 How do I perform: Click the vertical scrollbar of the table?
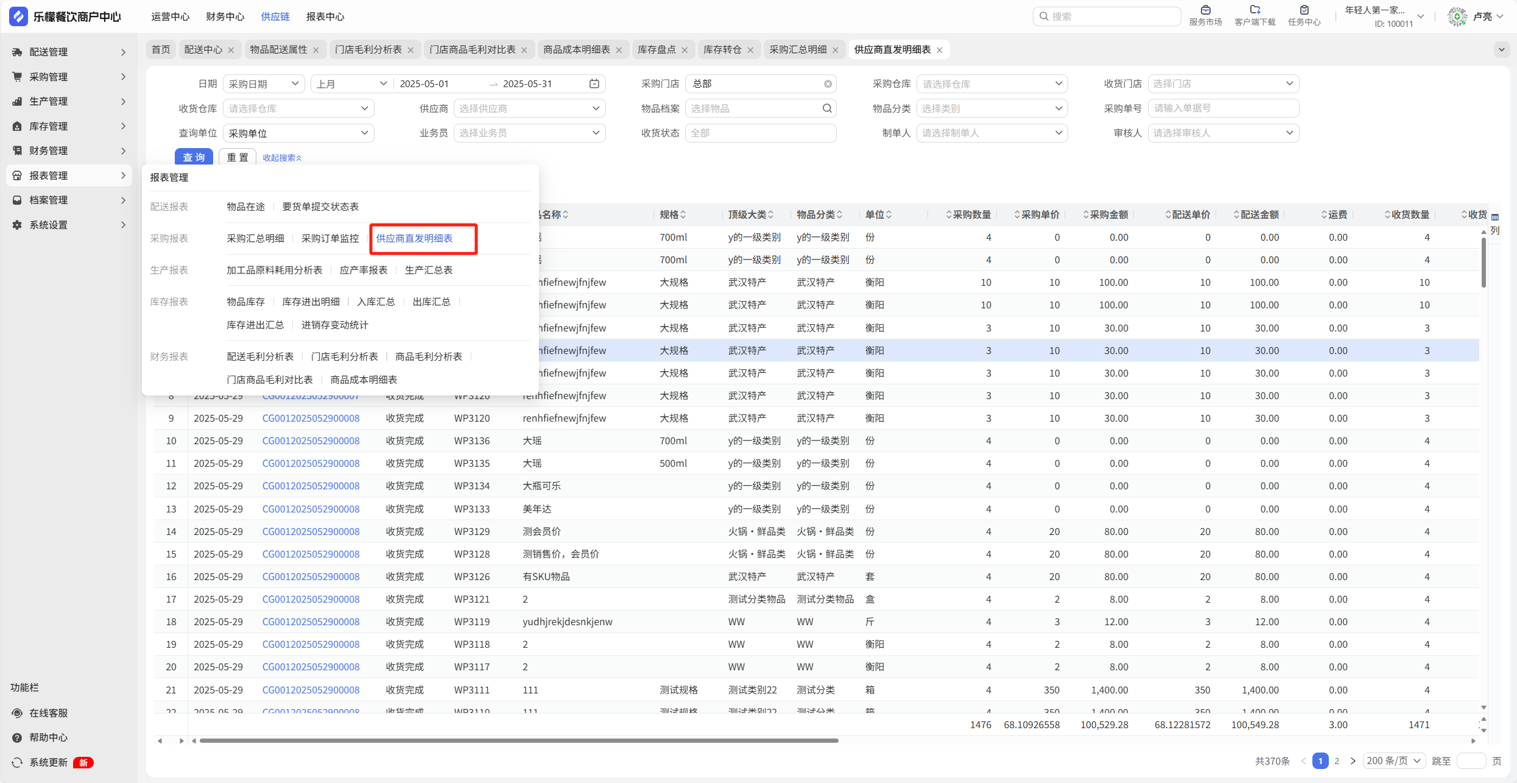[x=1484, y=263]
